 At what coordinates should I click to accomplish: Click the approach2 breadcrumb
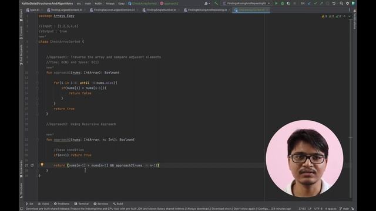click(169, 4)
